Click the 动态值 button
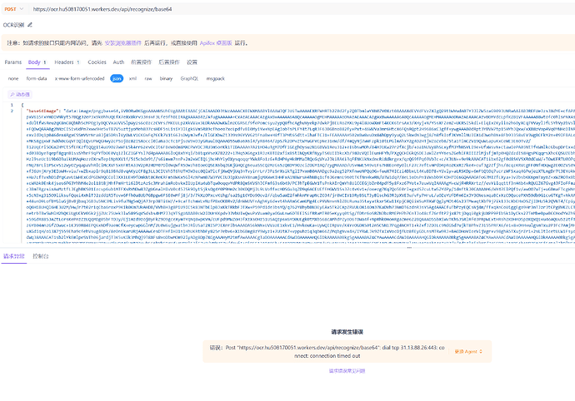The height and width of the screenshot is (401, 575). click(x=20, y=95)
